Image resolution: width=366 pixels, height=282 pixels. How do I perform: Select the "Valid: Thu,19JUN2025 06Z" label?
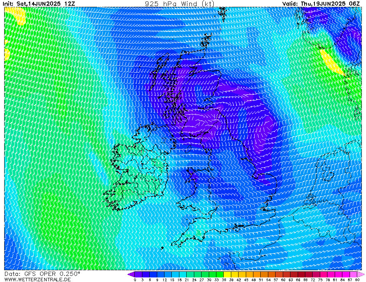(x=321, y=4)
